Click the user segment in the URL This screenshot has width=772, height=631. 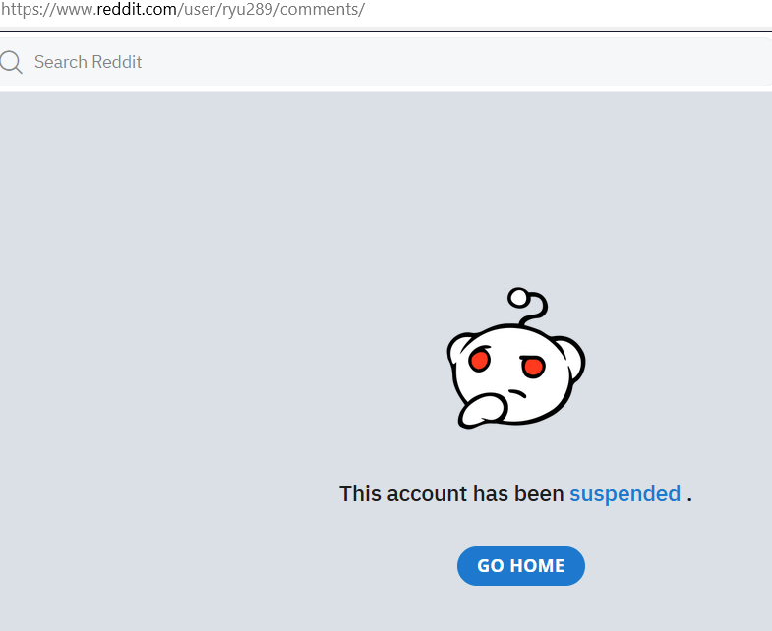tap(200, 9)
